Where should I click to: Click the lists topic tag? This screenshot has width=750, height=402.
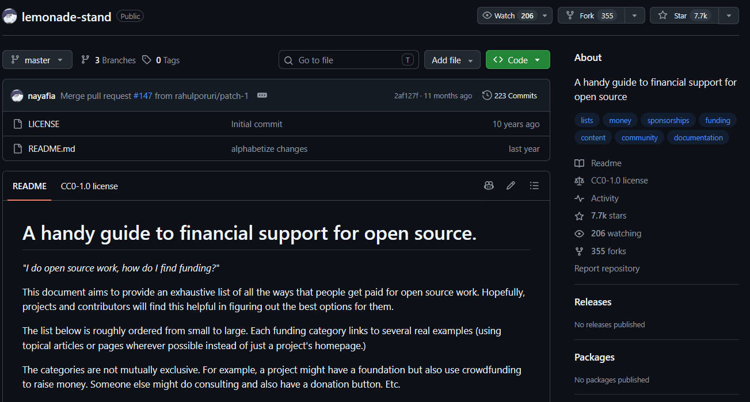587,120
